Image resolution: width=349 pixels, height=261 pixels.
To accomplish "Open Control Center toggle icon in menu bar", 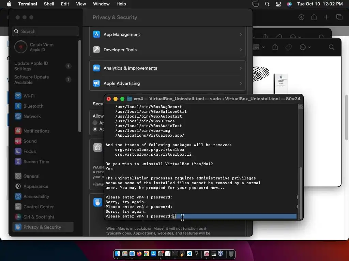I will (278, 4).
